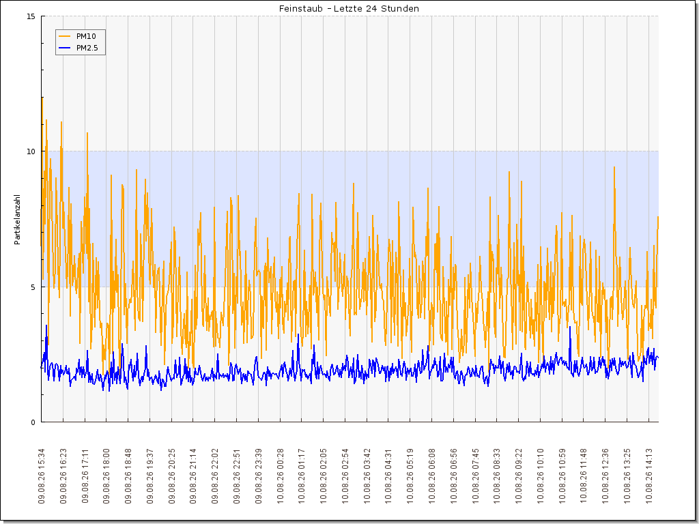
Task: Select the PM2.5 legend label
Action: coord(87,48)
